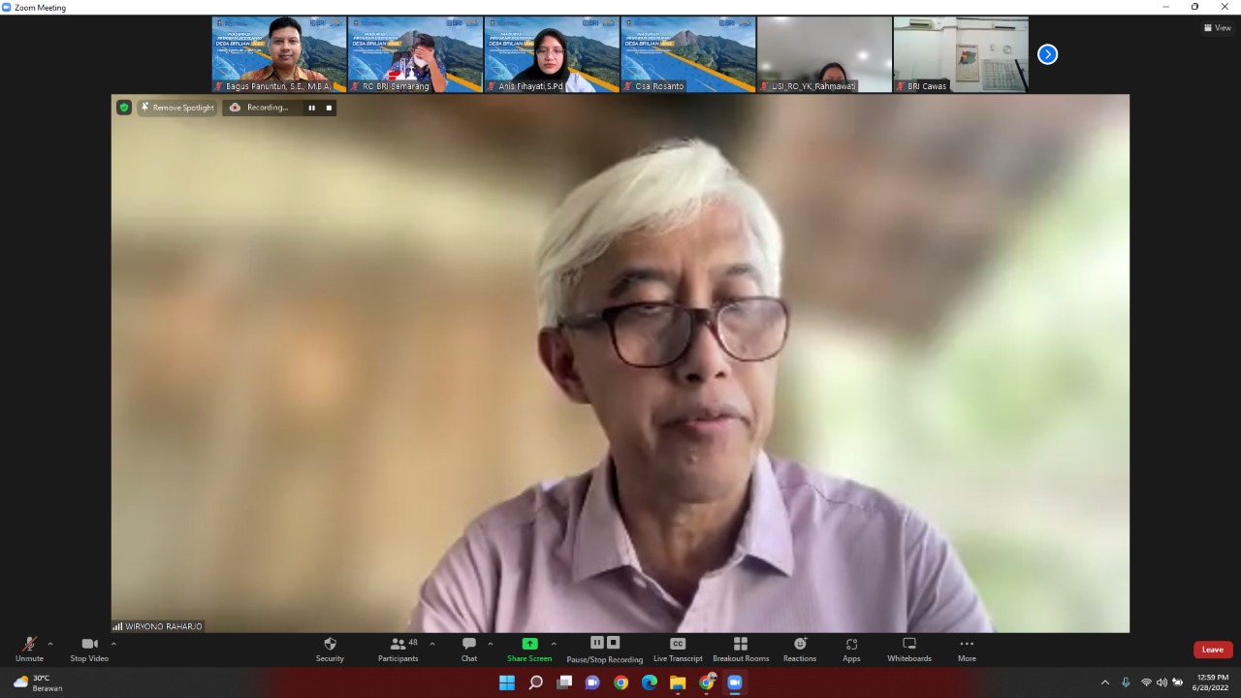Launch Chrome from the taskbar

click(620, 683)
